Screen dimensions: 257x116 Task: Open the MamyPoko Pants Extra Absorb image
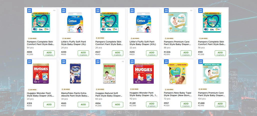[x=75, y=73]
